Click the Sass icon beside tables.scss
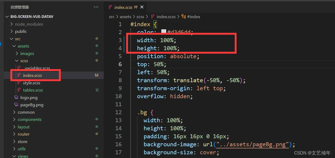The width and height of the screenshot is (335, 158). [x=19, y=90]
